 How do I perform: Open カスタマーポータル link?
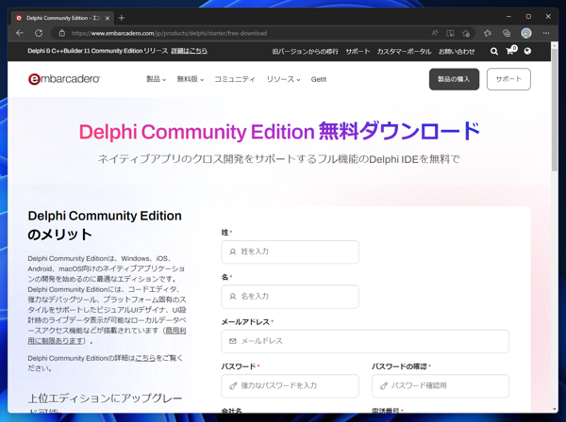coord(404,52)
